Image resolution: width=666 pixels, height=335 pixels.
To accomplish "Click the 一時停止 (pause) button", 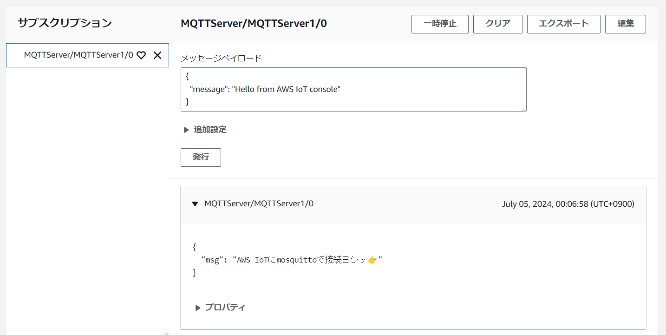I will (x=440, y=24).
